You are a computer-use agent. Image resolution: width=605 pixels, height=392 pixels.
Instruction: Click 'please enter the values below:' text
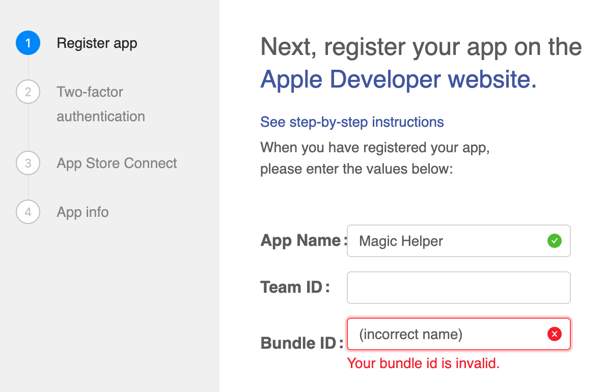click(x=356, y=169)
